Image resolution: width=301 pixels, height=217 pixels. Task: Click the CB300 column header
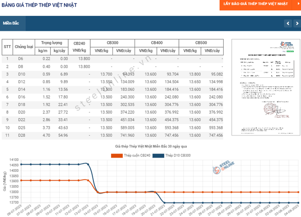coord(112,43)
